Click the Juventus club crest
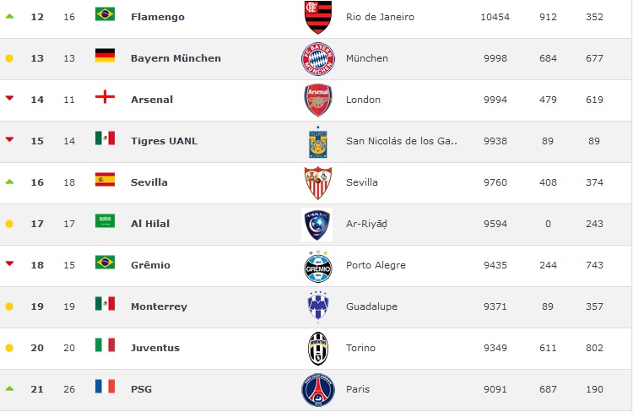 click(x=318, y=349)
